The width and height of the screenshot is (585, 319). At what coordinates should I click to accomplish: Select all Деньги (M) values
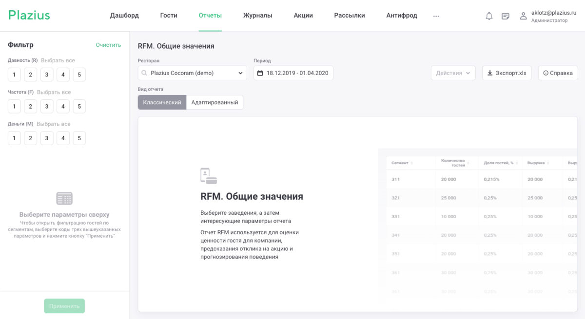(54, 124)
